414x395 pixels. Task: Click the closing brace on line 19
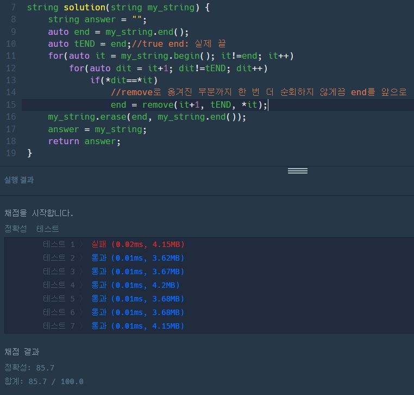30,153
